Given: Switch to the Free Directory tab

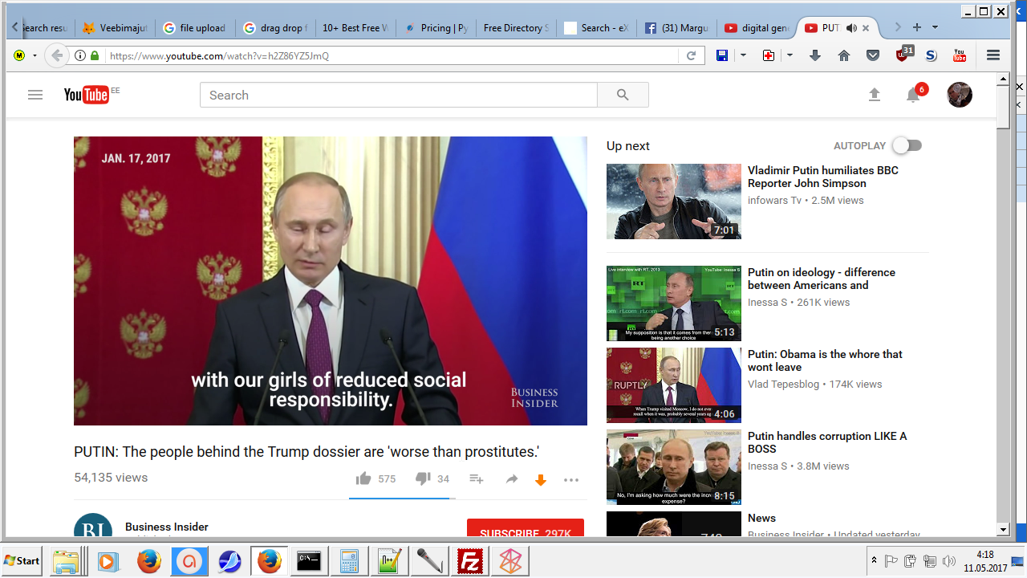Looking at the screenshot, I should (x=516, y=27).
